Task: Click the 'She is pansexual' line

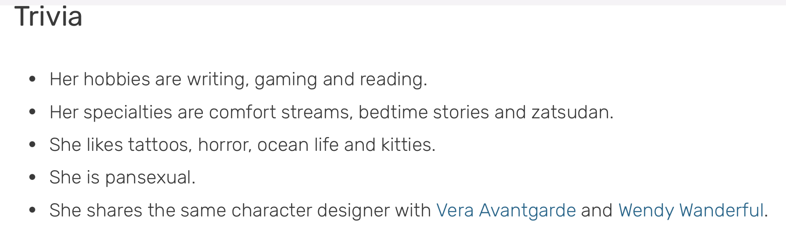Action: point(122,177)
